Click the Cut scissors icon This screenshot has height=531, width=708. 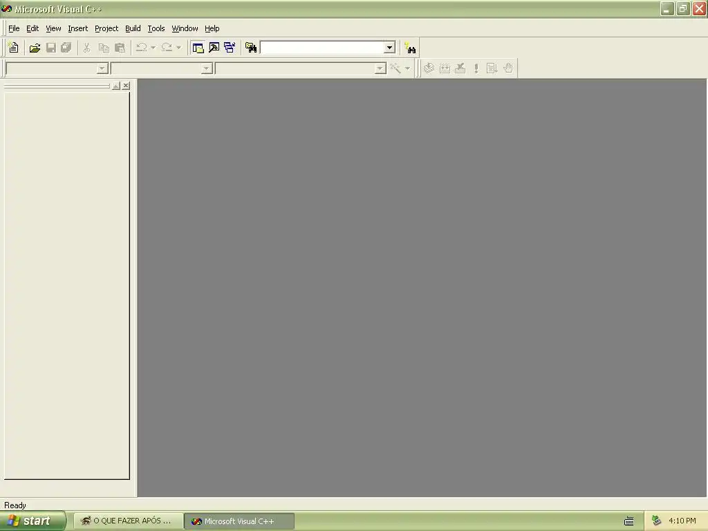(86, 48)
